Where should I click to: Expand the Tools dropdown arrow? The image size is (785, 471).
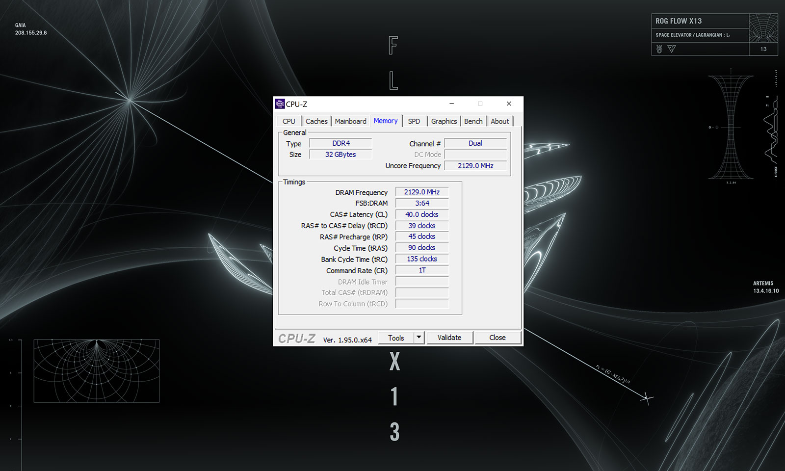[419, 338]
